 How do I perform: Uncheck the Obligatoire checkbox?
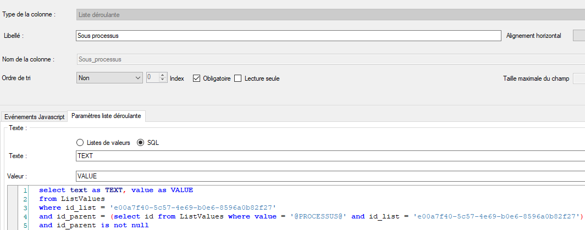tap(196, 78)
